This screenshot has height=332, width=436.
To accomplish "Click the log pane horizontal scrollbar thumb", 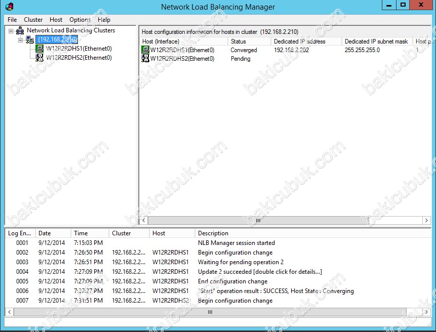I will [210, 312].
